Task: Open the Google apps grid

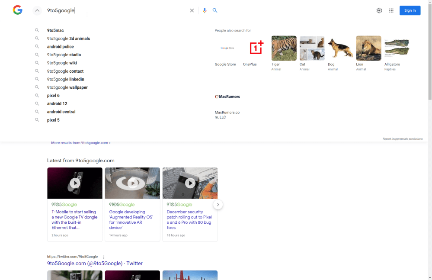Action: pos(391,10)
